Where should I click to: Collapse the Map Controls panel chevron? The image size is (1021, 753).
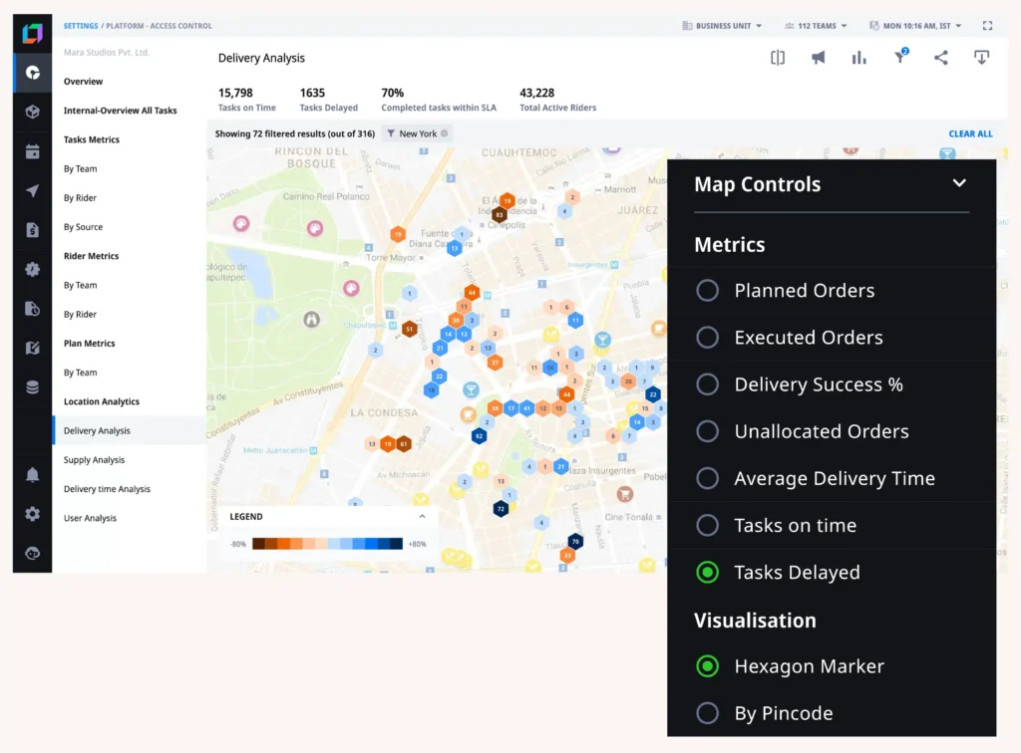[959, 183]
